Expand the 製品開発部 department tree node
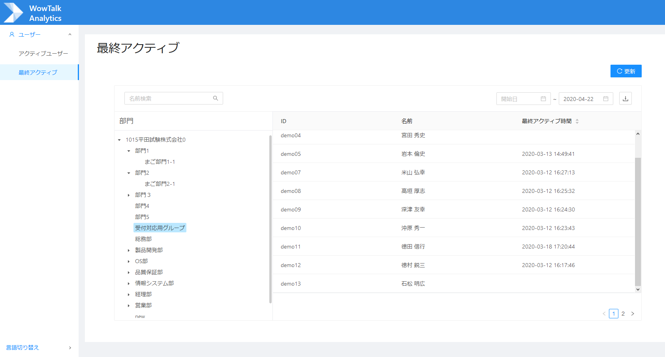 pyautogui.click(x=129, y=250)
